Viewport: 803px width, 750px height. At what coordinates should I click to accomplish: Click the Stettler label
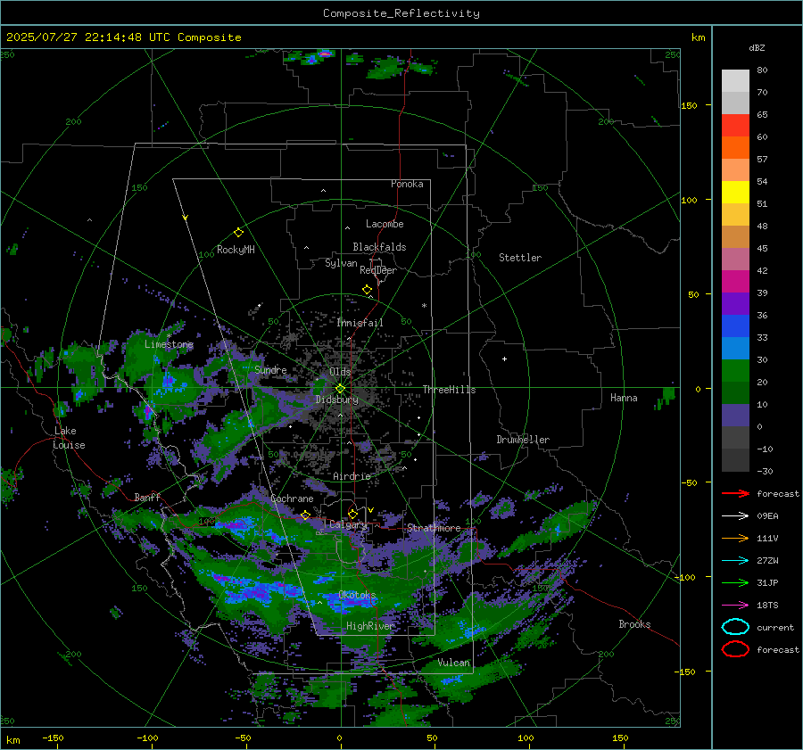tap(520, 258)
